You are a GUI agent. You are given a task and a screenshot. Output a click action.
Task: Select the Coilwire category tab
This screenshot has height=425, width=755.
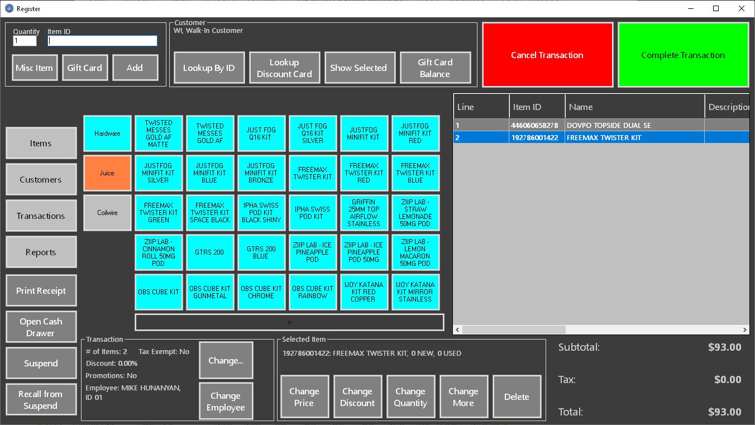pos(107,213)
